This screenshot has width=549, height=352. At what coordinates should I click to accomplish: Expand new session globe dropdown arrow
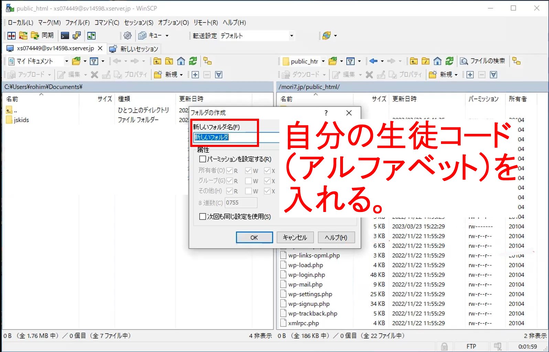[335, 35]
